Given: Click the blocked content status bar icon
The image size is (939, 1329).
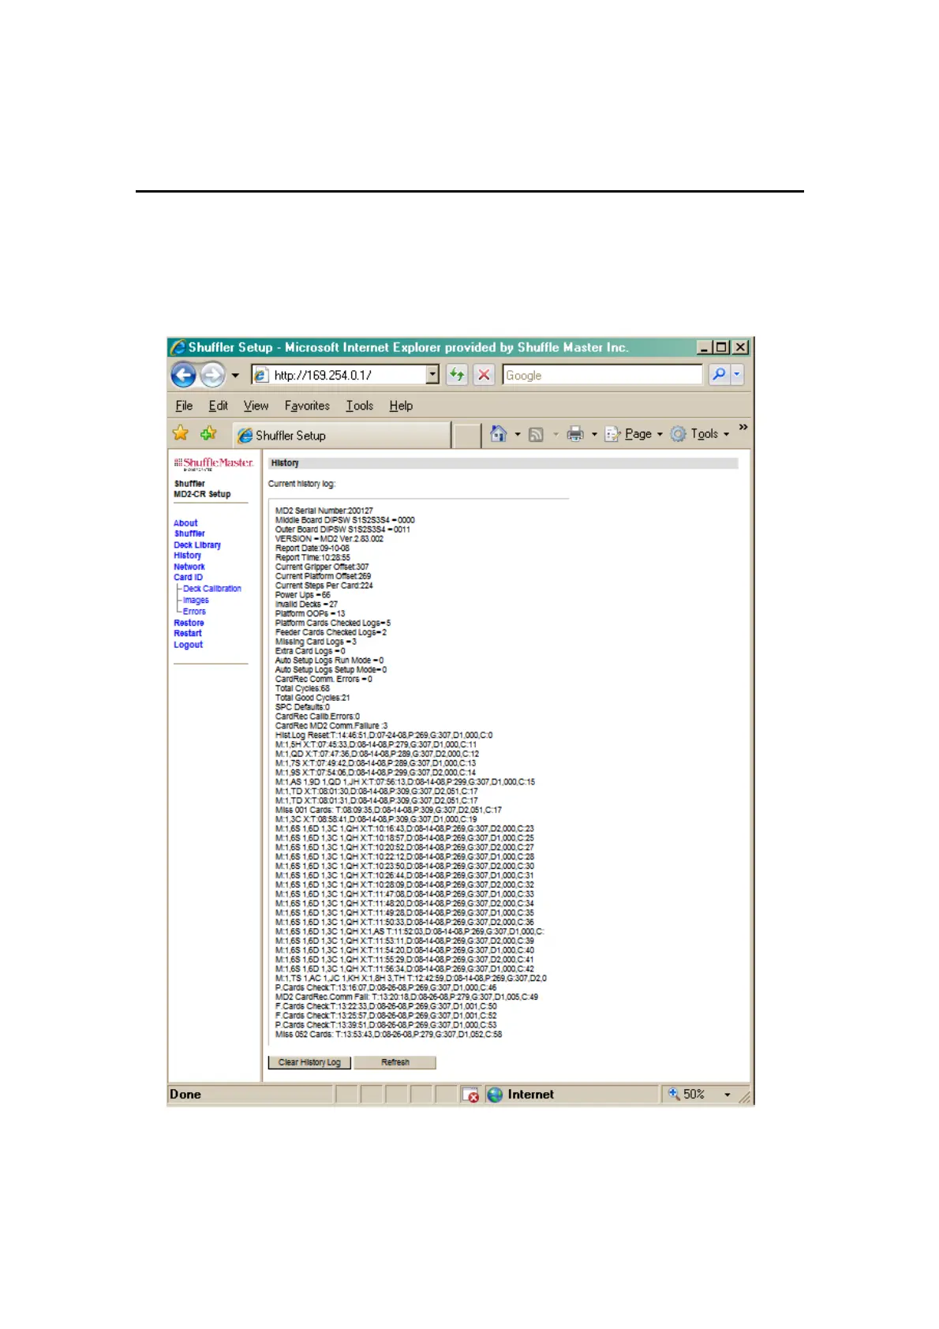Looking at the screenshot, I should click(x=470, y=1095).
